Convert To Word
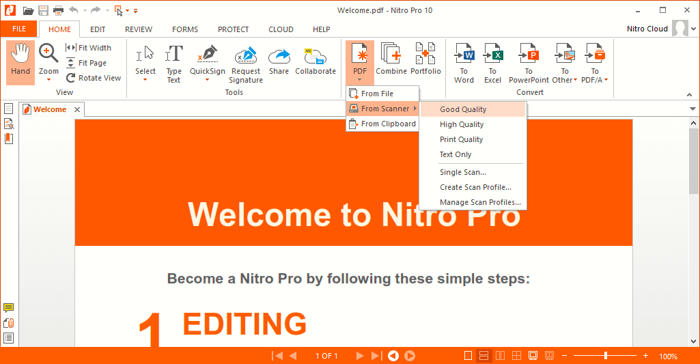The image size is (700, 364). 464,63
